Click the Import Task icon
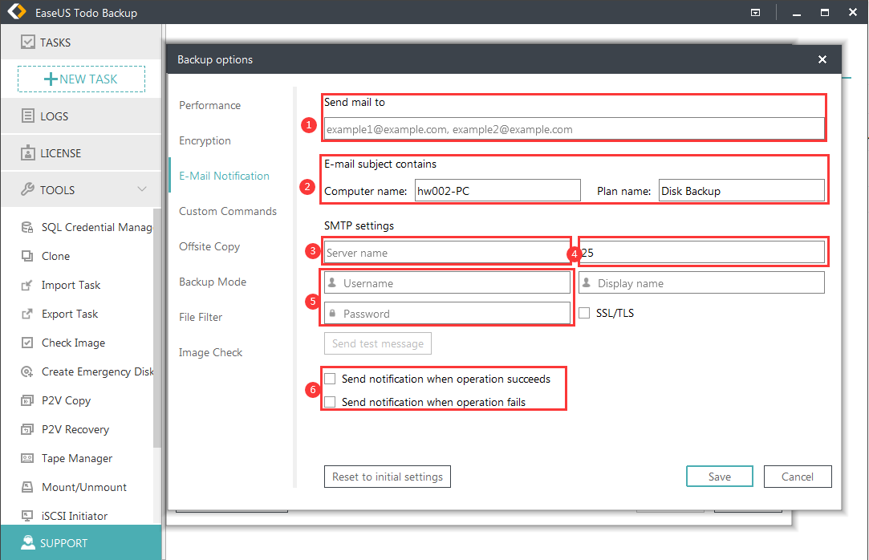 pos(27,285)
